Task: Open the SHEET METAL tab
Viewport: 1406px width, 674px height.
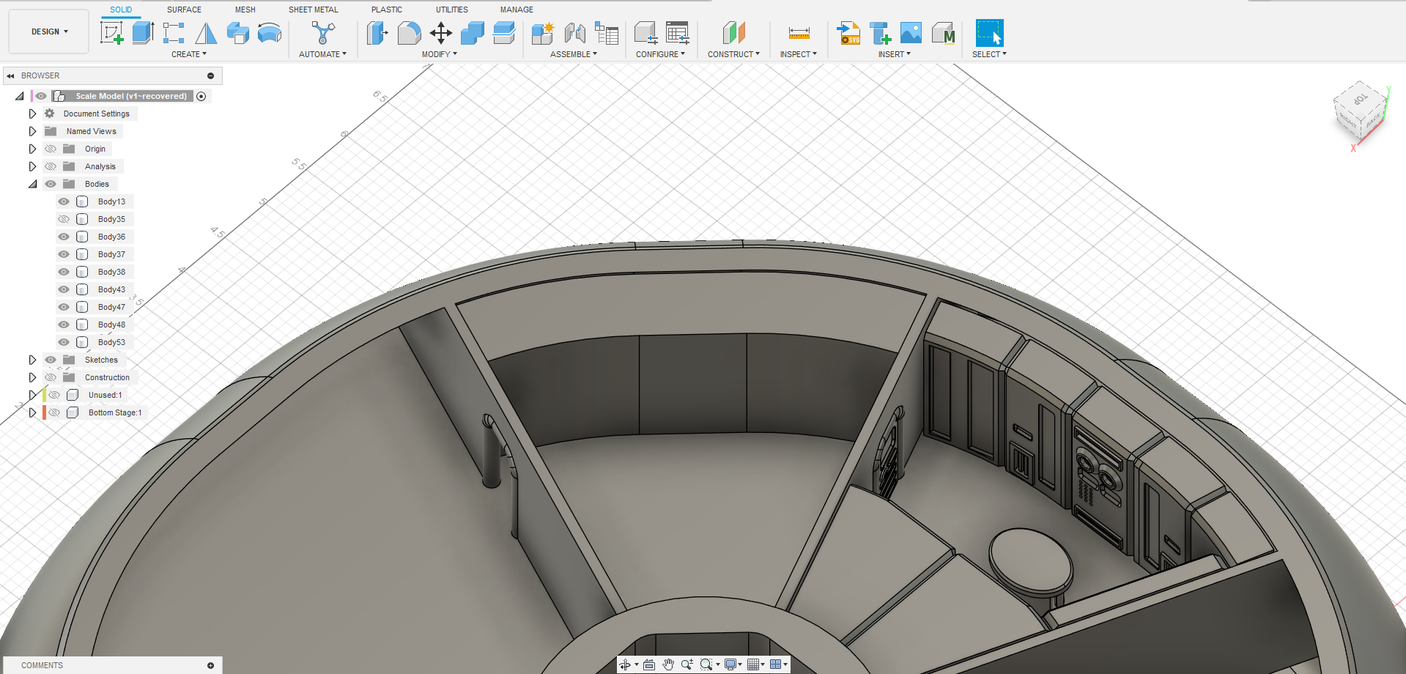Action: click(x=314, y=10)
